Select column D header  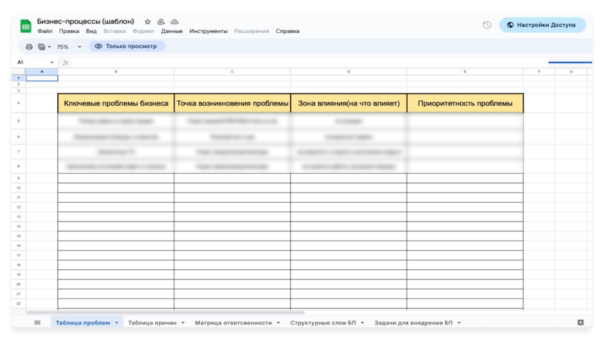click(349, 71)
